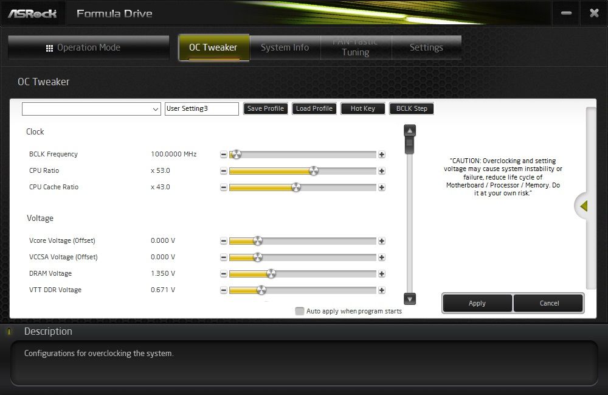Click the scroll up arrow in settings list
608x395 pixels.
click(410, 130)
